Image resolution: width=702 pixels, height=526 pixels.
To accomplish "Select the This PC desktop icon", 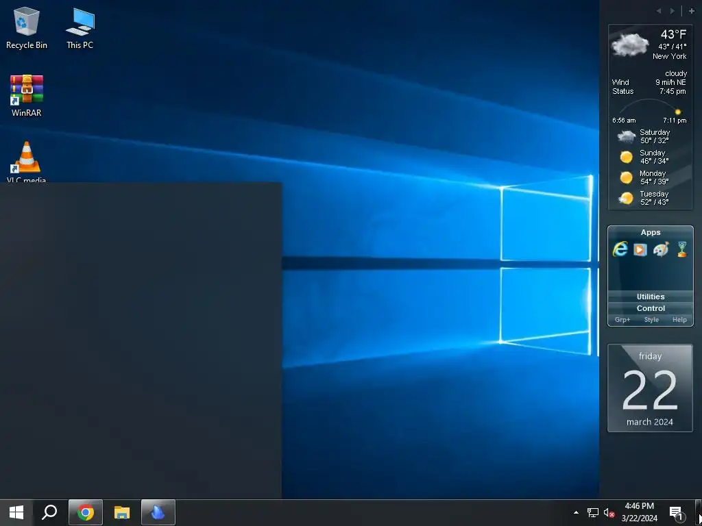I will coord(80,27).
